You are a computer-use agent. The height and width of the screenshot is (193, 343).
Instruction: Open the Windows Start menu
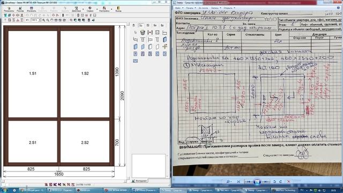4,190
